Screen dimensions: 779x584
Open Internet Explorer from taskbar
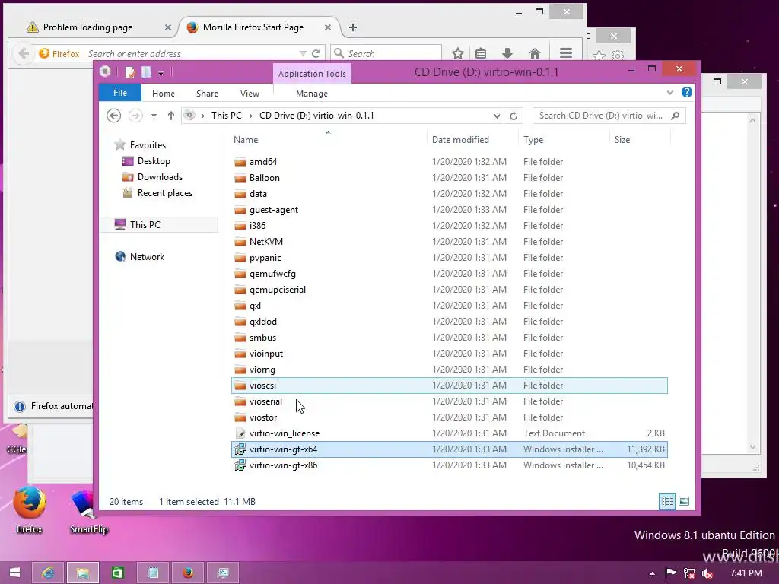tap(48, 573)
